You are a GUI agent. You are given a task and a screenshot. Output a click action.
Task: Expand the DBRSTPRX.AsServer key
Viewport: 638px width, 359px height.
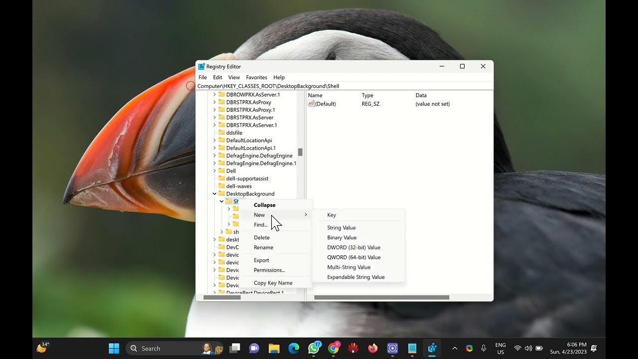pyautogui.click(x=215, y=117)
